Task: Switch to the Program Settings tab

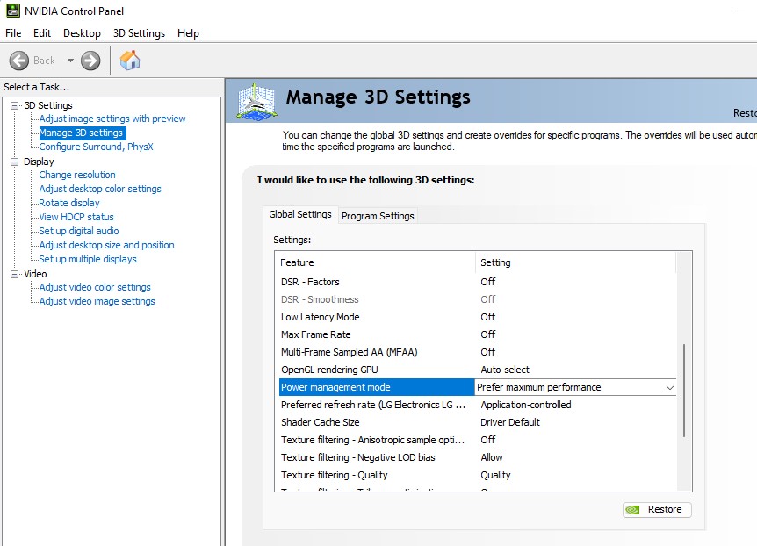Action: coord(378,216)
